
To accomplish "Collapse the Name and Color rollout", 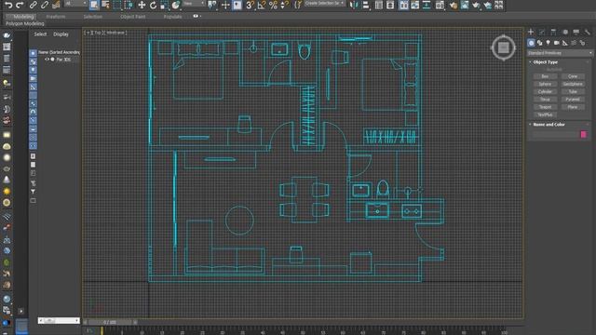I will 549,125.
